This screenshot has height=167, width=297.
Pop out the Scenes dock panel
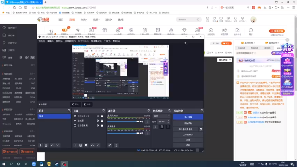coord(69,111)
